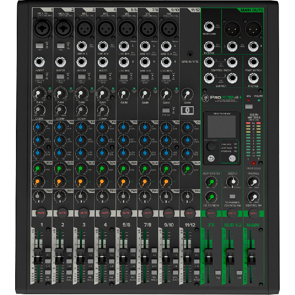Click the MAIN fader cap
Screen dimensions: 295x295
tap(251, 257)
